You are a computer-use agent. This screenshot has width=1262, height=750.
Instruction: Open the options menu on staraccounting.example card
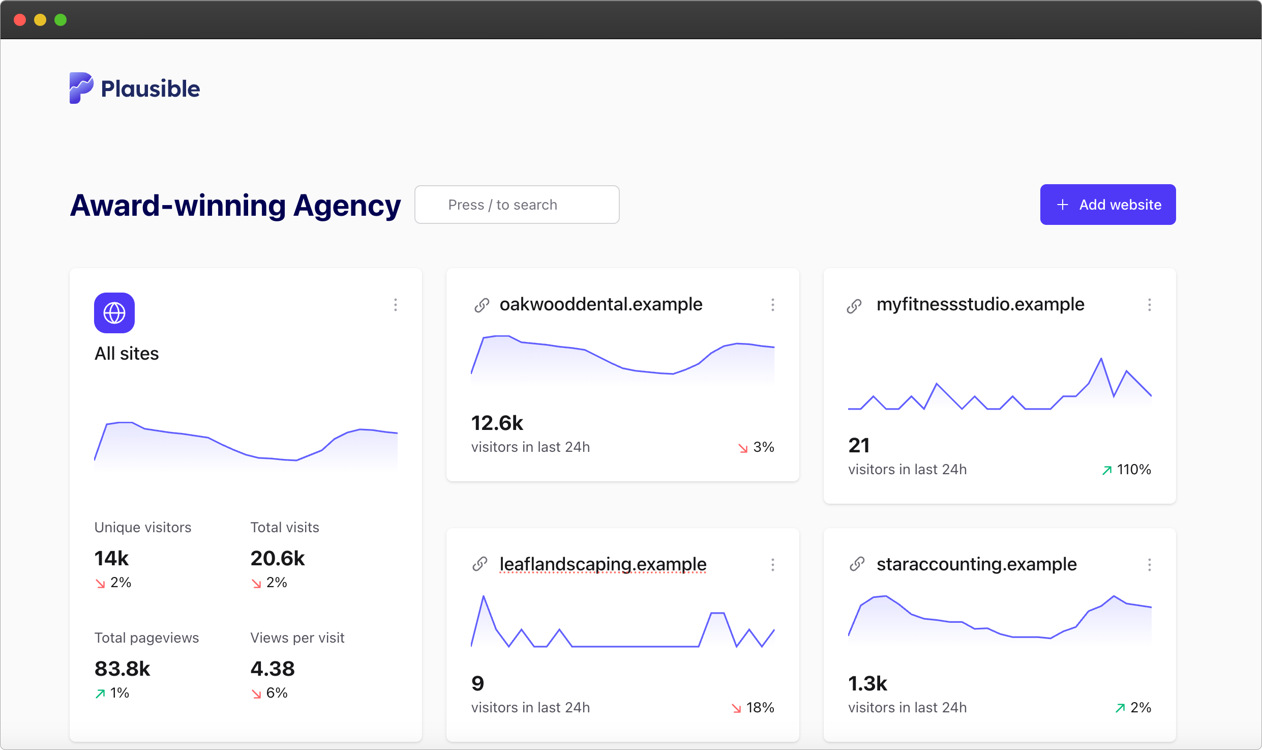coord(1150,564)
